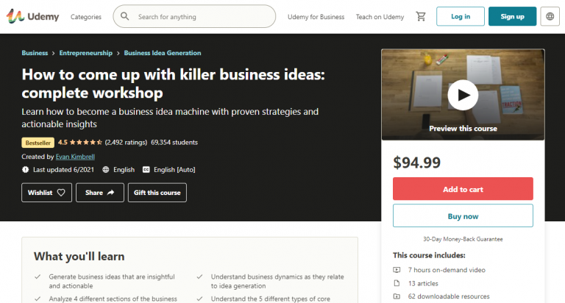Click the Log in button

[x=461, y=16]
